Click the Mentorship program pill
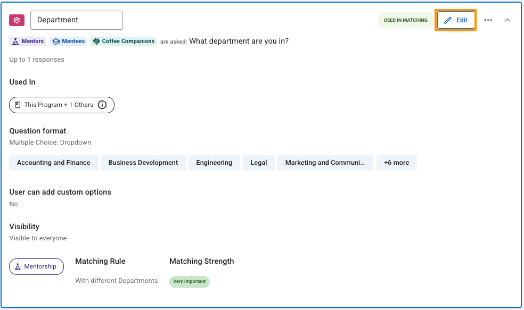Screen dimensions: 524x310 coord(36,266)
